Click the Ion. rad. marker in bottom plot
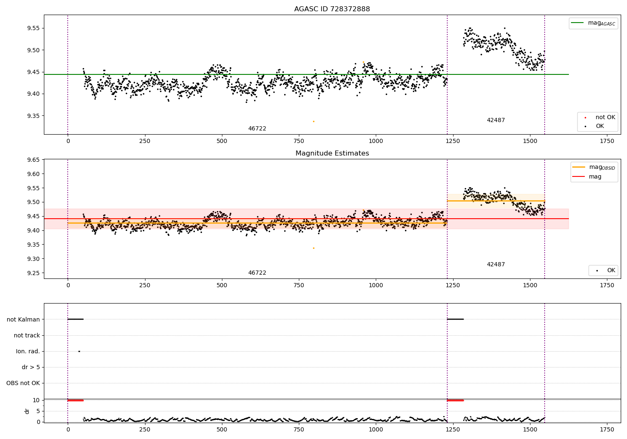The image size is (627, 439). tap(79, 351)
